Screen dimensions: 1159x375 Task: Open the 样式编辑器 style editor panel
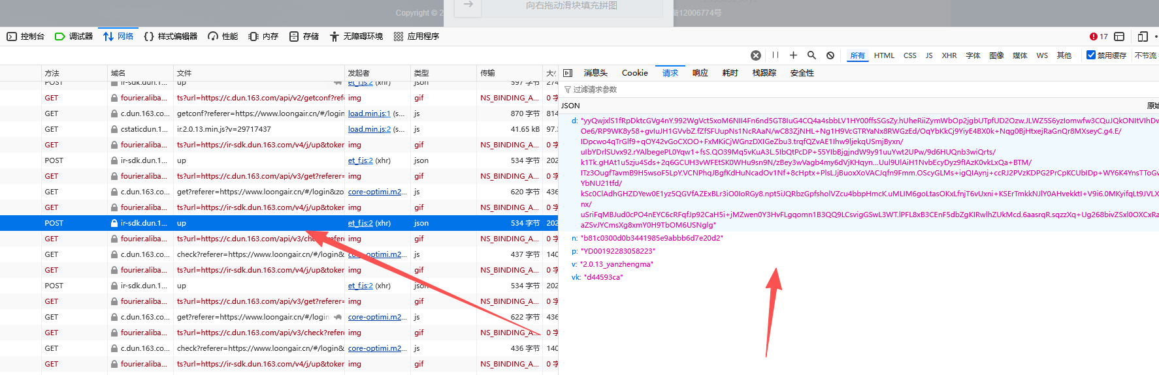(171, 37)
